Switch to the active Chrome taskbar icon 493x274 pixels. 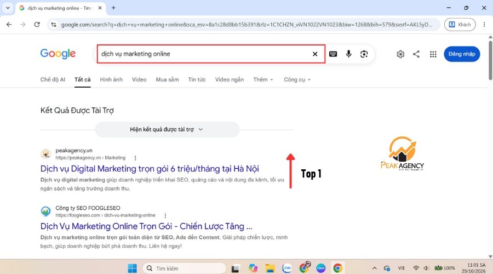[x=337, y=269]
